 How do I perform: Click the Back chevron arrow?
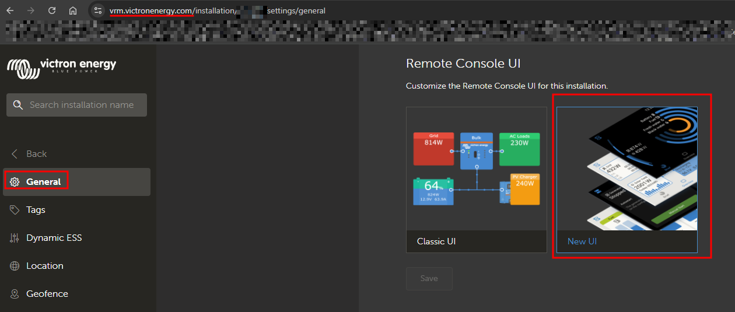(x=15, y=154)
